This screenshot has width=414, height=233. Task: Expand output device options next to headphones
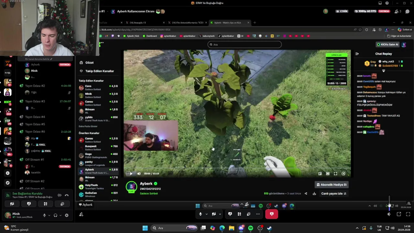60,215
